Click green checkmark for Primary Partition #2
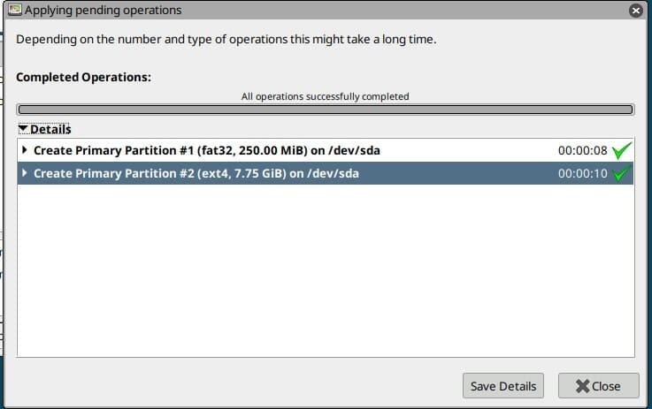Screen dimensions: 652x409 point(623,174)
